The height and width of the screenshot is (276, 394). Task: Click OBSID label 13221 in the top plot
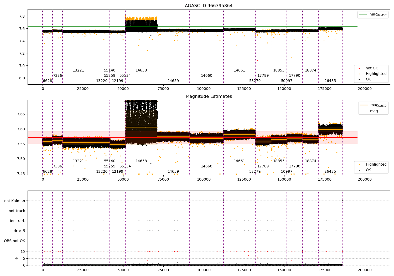(78, 70)
